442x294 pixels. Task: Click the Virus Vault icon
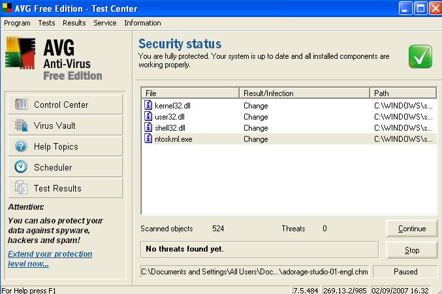[21, 125]
